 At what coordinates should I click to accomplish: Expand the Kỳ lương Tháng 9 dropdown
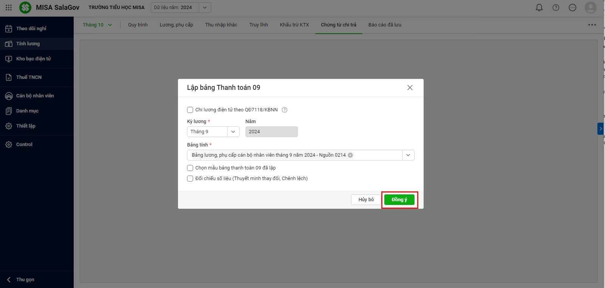point(233,132)
